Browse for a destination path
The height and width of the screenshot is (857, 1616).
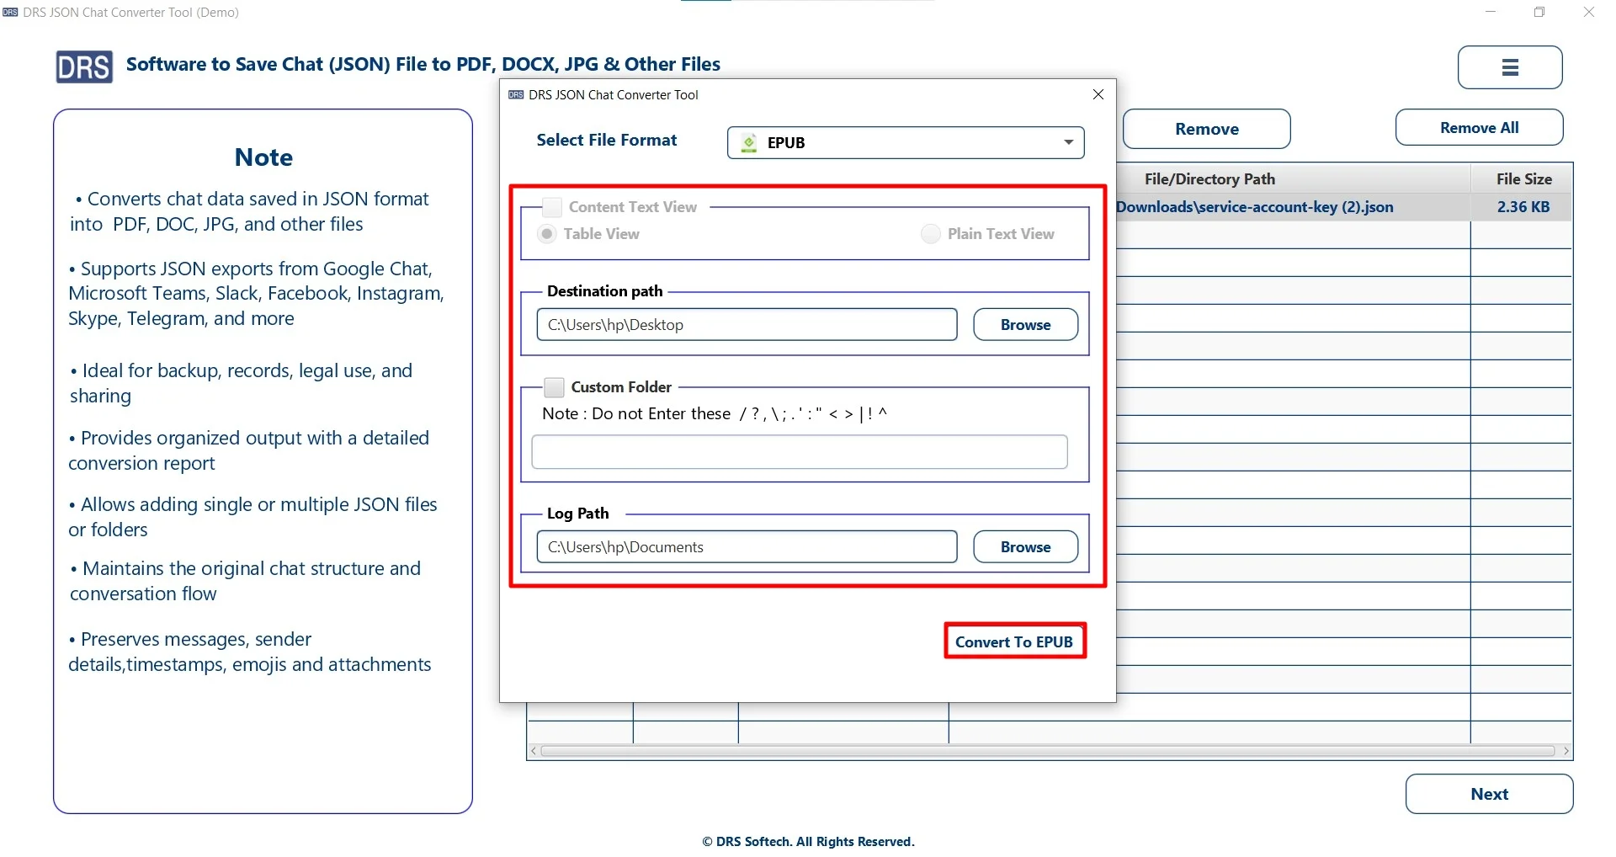coord(1025,324)
